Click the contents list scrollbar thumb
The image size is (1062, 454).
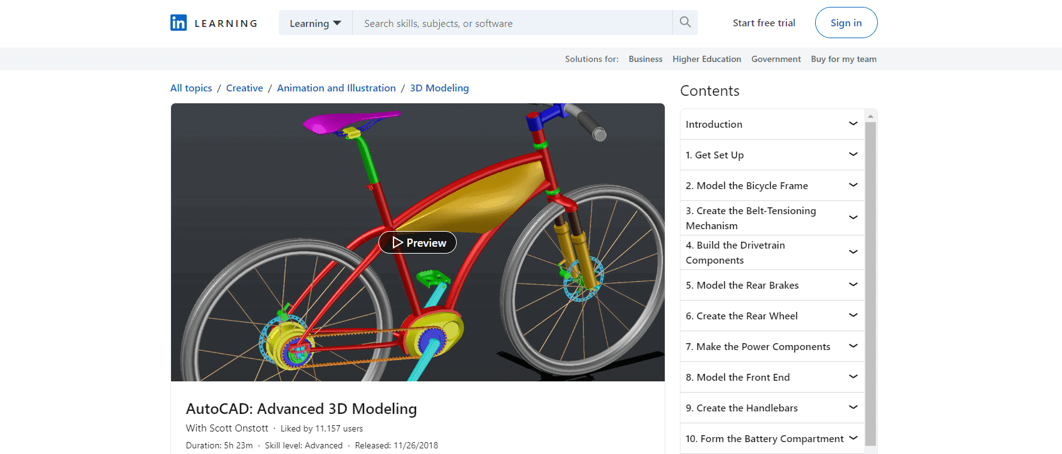[870, 284]
